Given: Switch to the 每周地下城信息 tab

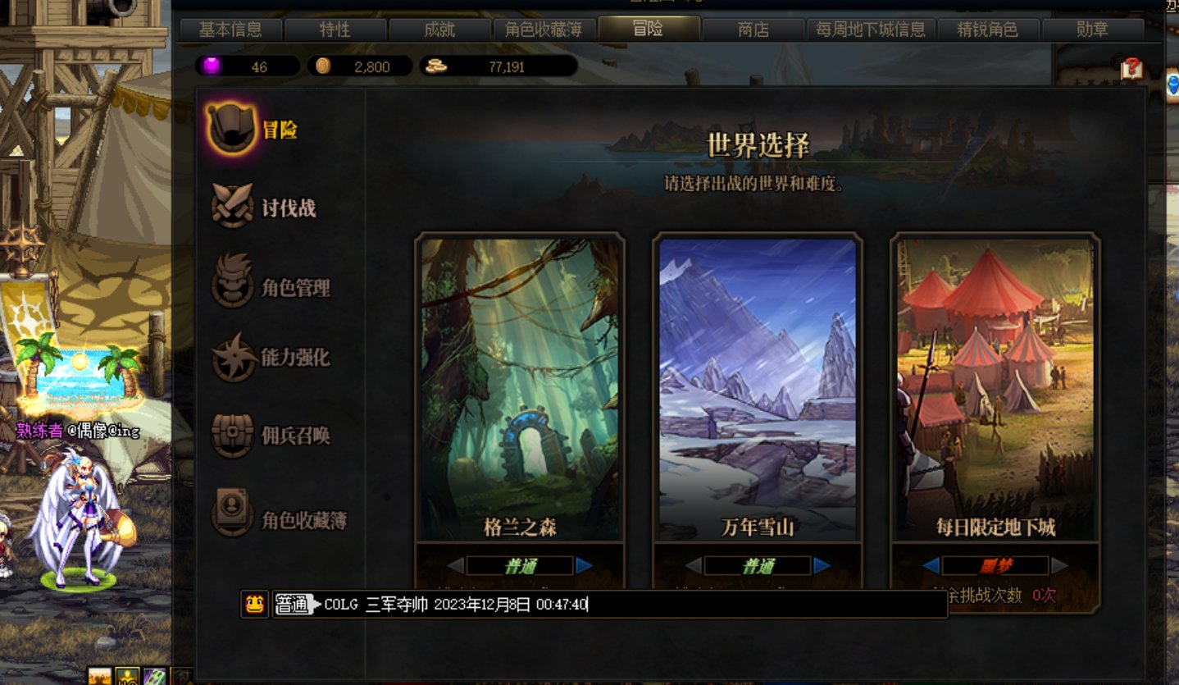Looking at the screenshot, I should pyautogui.click(x=871, y=30).
